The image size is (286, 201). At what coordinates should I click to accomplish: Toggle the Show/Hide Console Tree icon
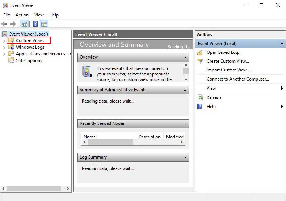point(24,24)
